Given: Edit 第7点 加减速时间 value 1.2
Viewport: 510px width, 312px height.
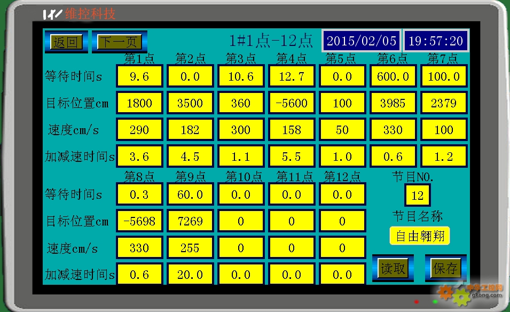Looking at the screenshot, I should 444,156.
